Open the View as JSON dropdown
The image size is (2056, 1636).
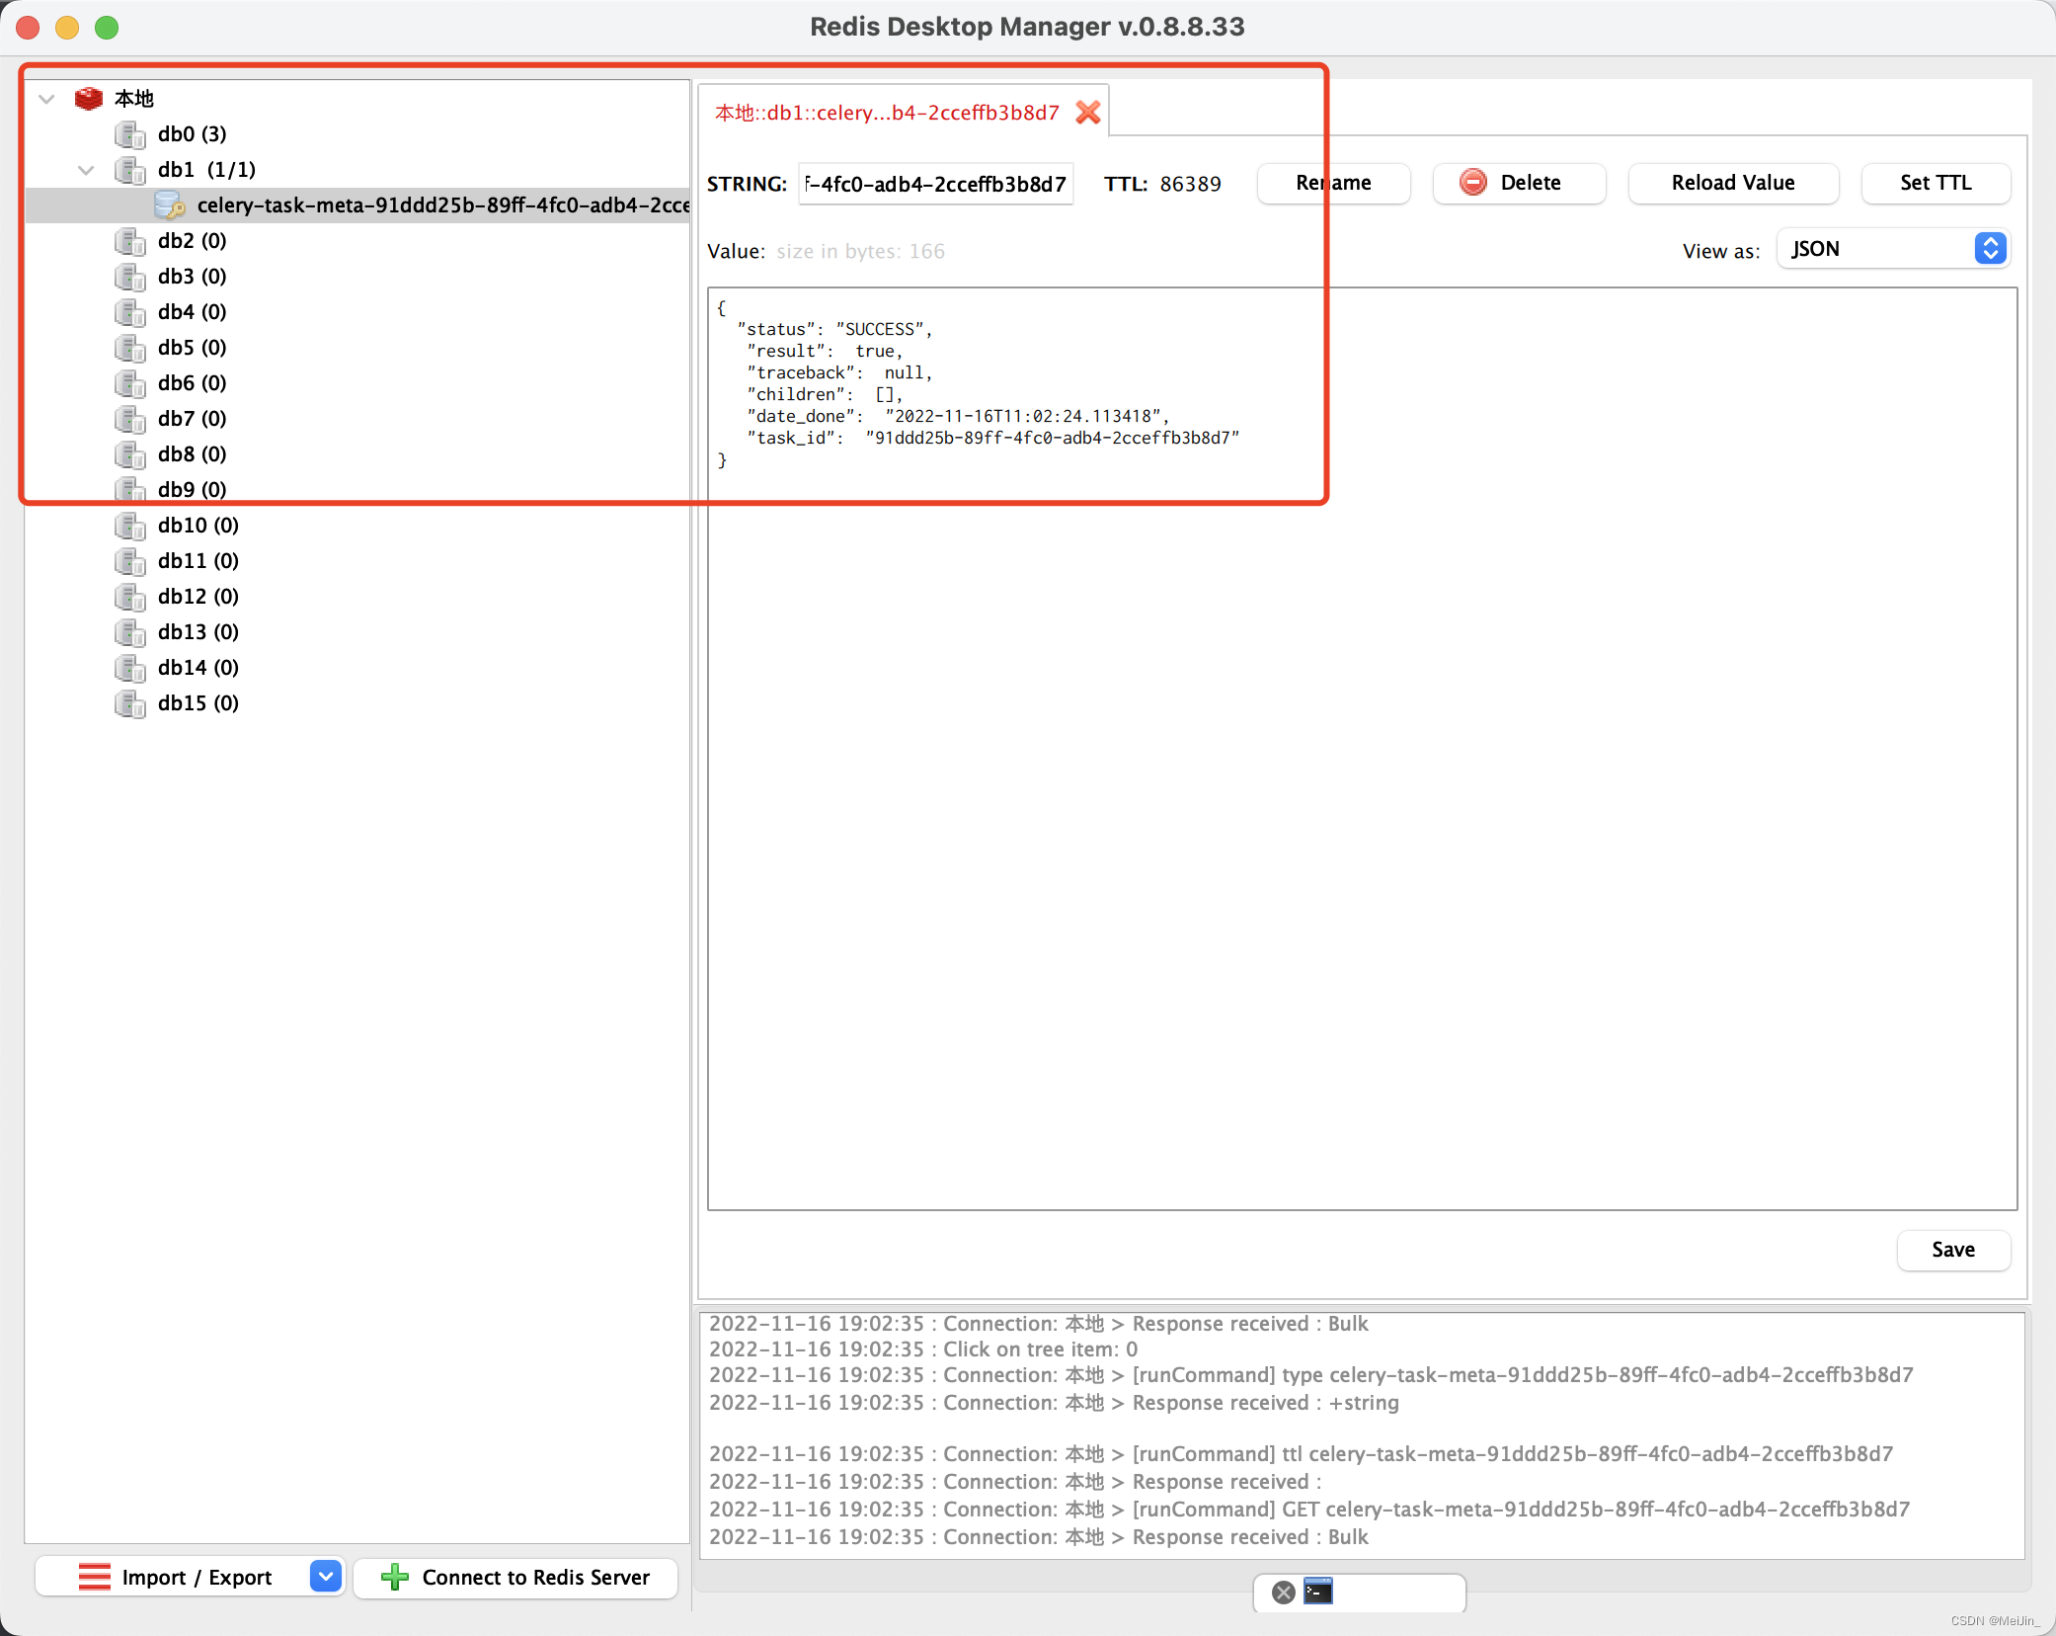(1893, 249)
